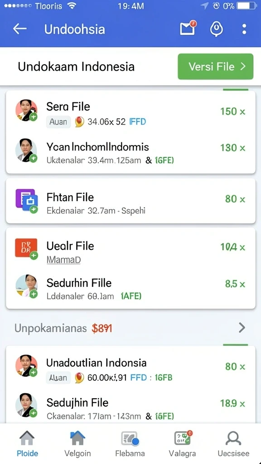Open the purple Fhtan File app icon
This screenshot has height=464, width=261.
27,200
